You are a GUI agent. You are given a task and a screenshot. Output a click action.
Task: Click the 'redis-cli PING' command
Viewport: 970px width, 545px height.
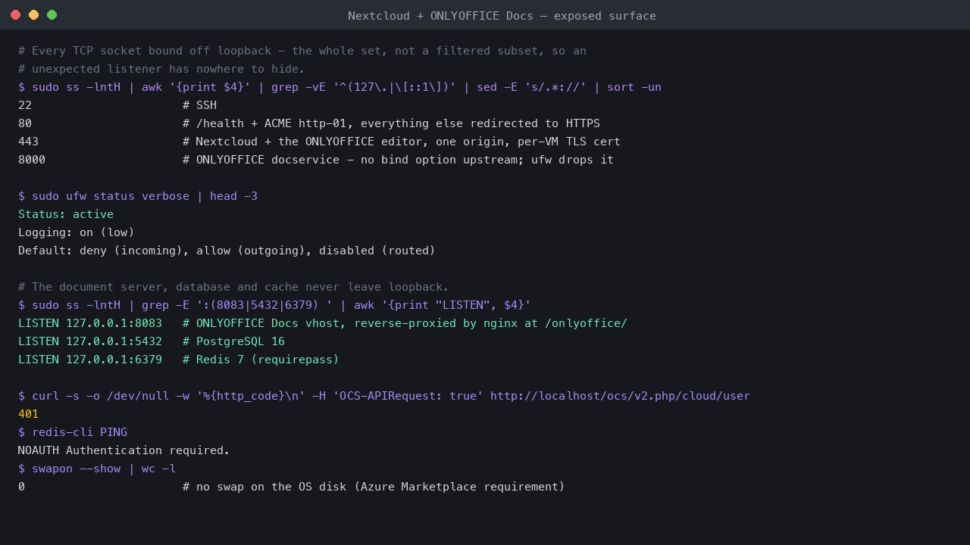[x=73, y=432]
